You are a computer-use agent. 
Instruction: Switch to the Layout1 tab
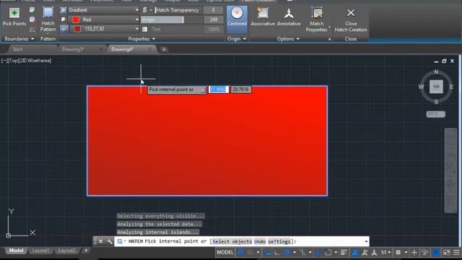40,251
